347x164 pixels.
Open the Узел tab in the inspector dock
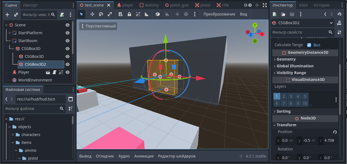click(303, 5)
